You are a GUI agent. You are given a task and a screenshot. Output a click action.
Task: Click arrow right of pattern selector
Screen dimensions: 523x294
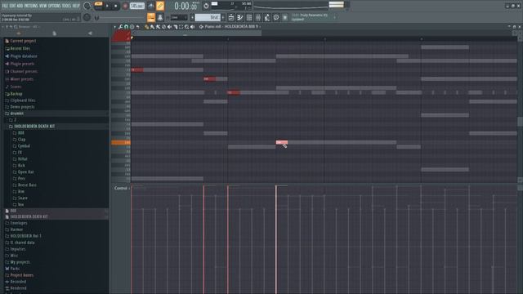pyautogui.click(x=223, y=17)
